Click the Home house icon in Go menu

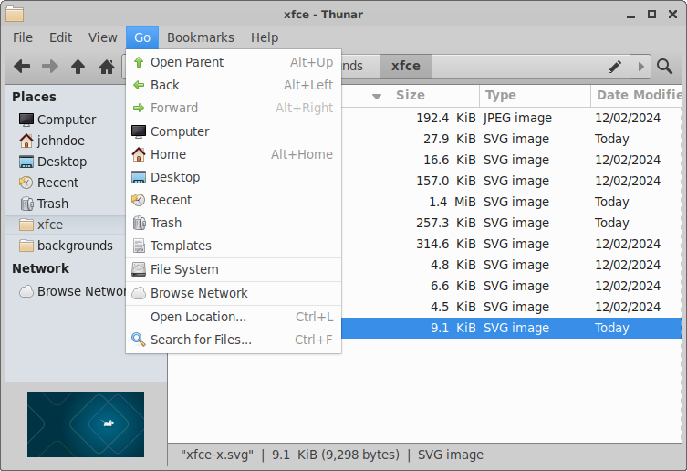pos(139,154)
